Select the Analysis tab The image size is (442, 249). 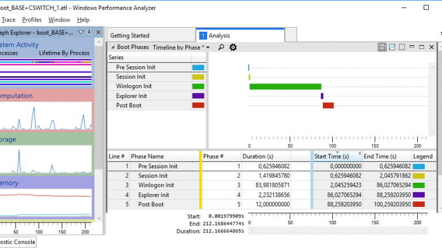coord(240,35)
